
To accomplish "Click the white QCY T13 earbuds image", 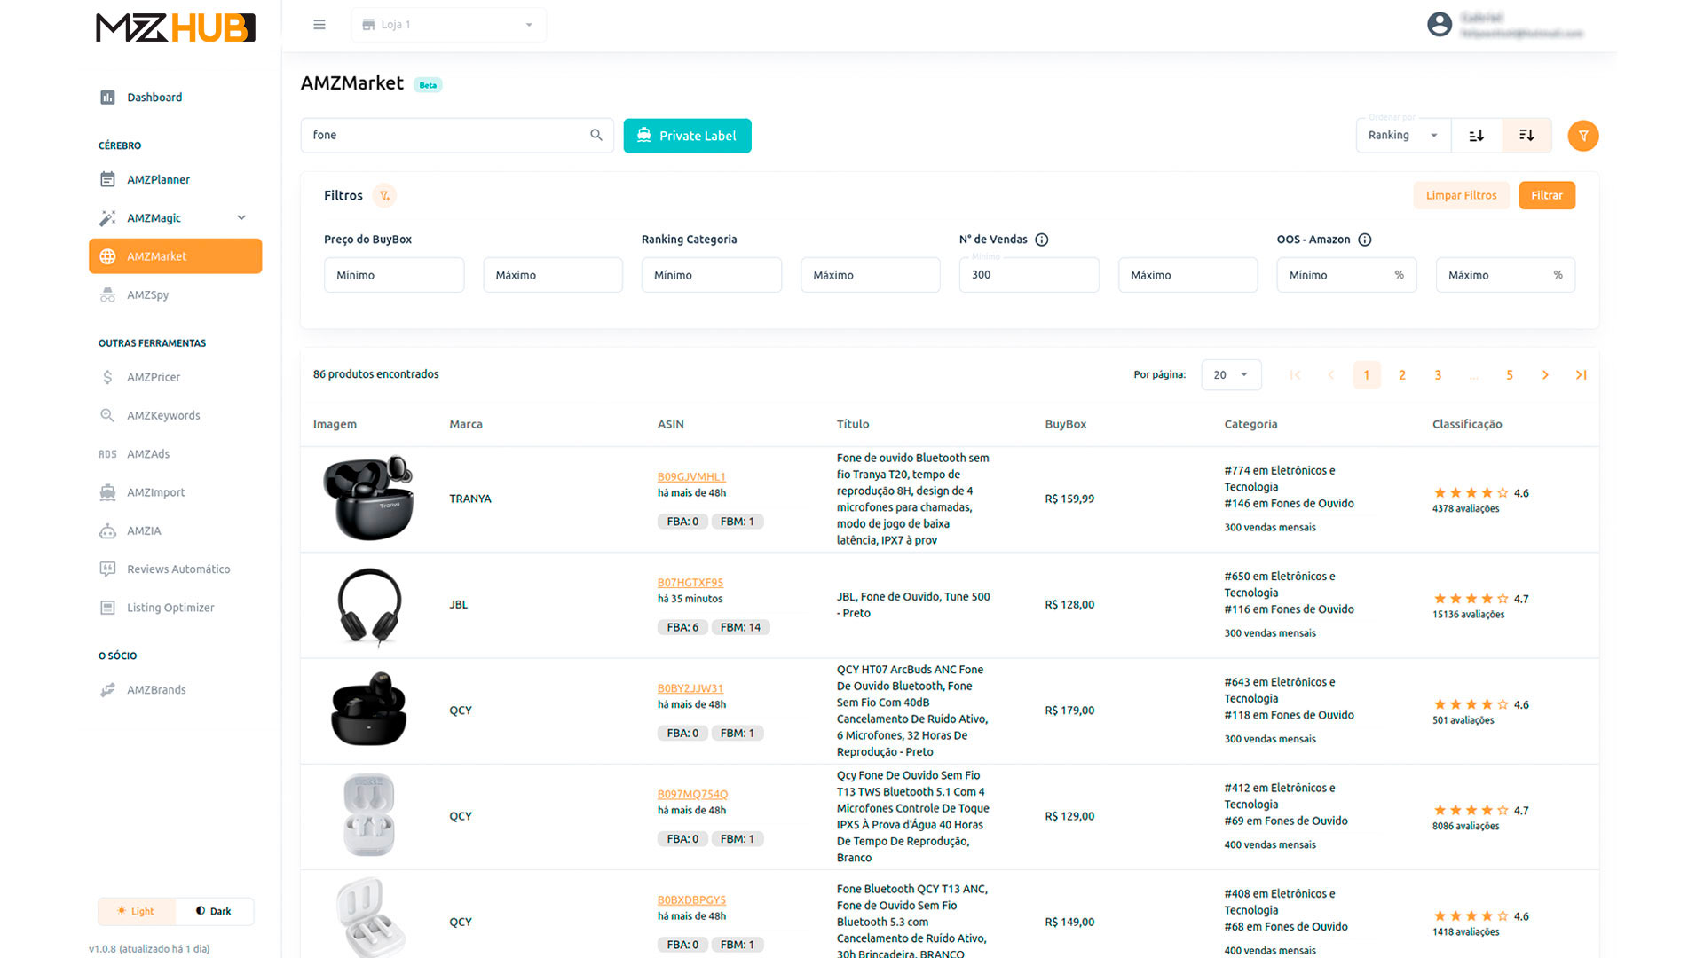I will (x=369, y=815).
